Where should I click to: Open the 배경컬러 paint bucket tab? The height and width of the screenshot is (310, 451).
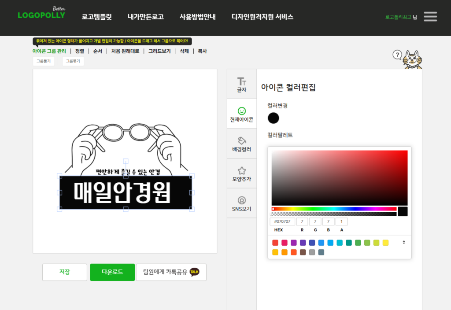(x=242, y=144)
